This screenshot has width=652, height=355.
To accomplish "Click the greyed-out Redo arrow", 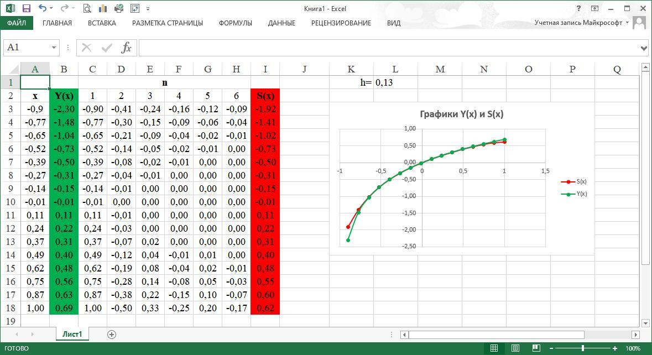I will tap(64, 8).
